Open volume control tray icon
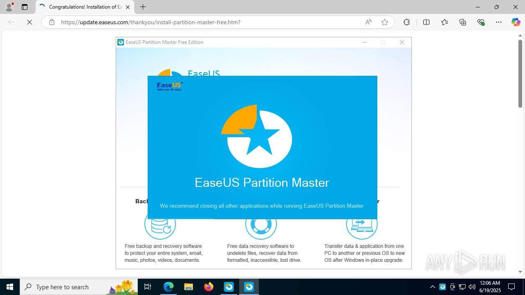 pos(472,287)
